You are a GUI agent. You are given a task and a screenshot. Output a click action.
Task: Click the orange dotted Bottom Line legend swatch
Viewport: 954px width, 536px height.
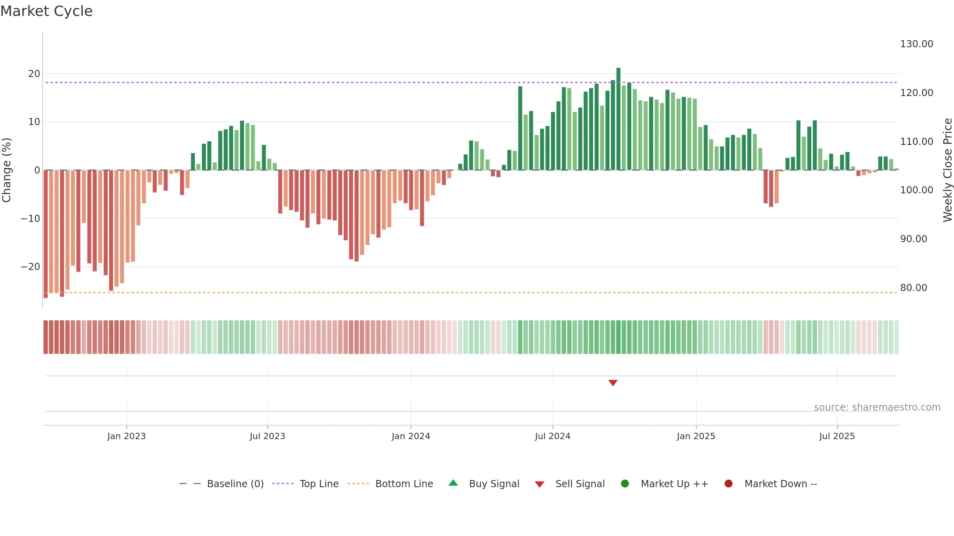click(x=358, y=484)
